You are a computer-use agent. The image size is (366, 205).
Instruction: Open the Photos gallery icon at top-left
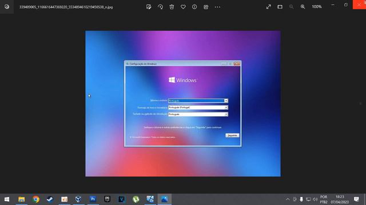tap(7, 7)
